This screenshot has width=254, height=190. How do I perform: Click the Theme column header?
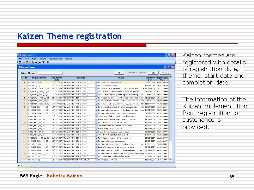tap(121, 79)
